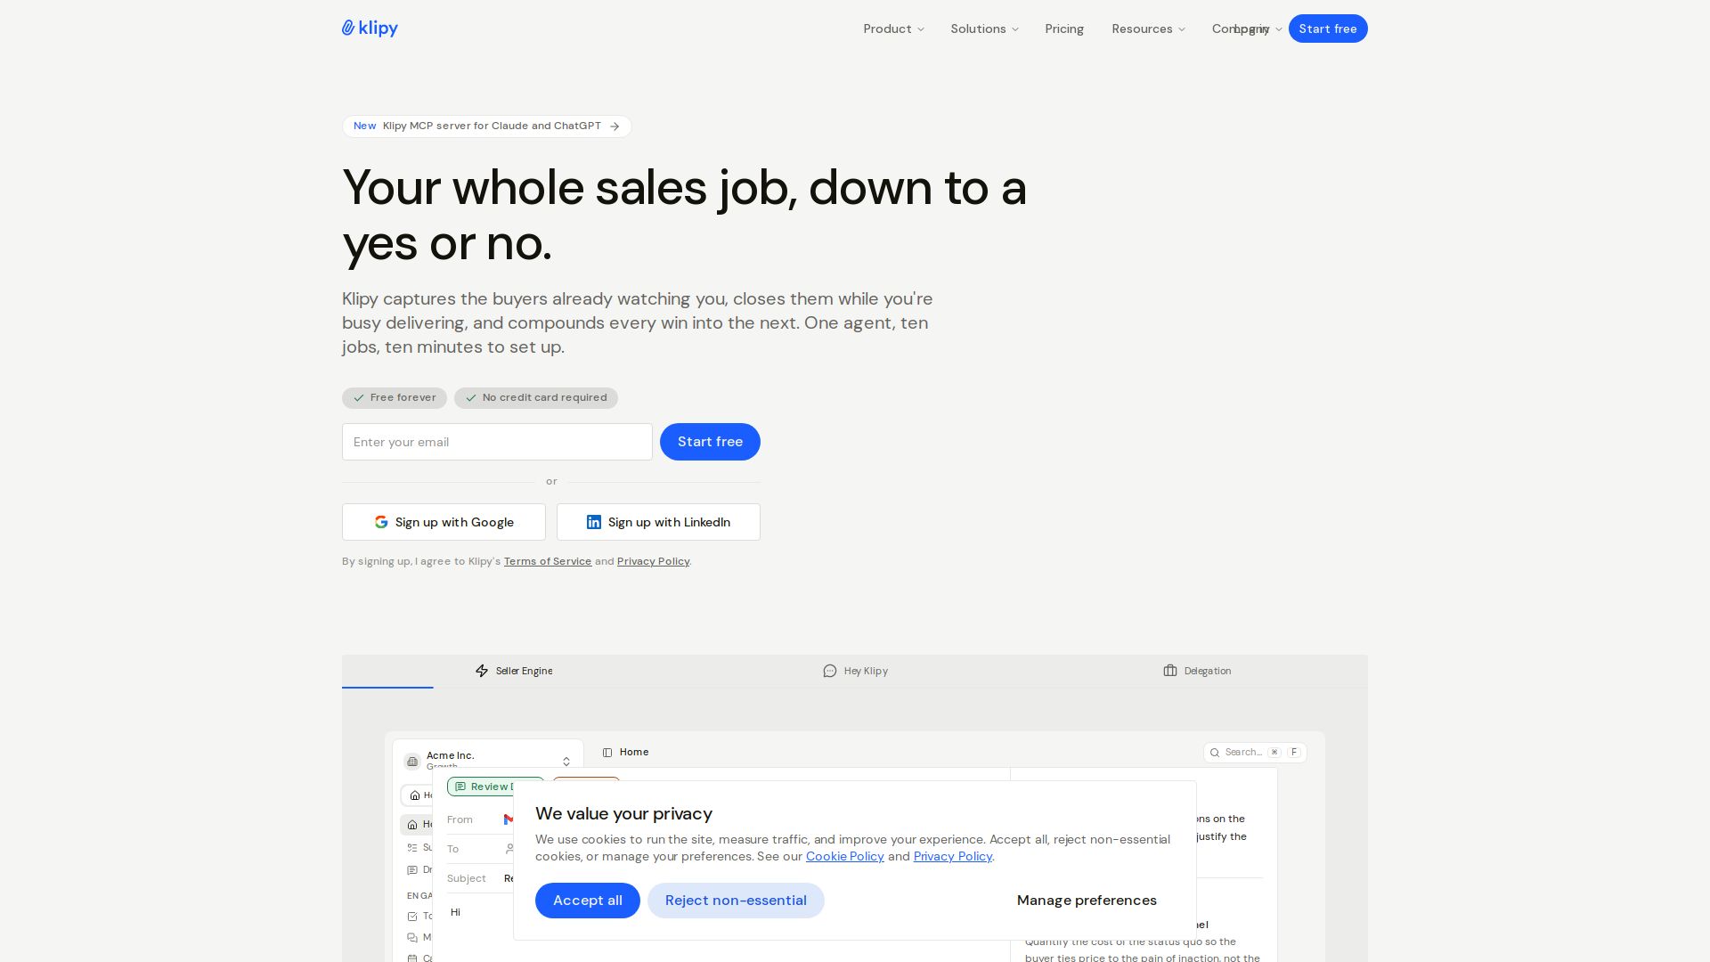Click the Search box in the app preview

[x=1255, y=753]
